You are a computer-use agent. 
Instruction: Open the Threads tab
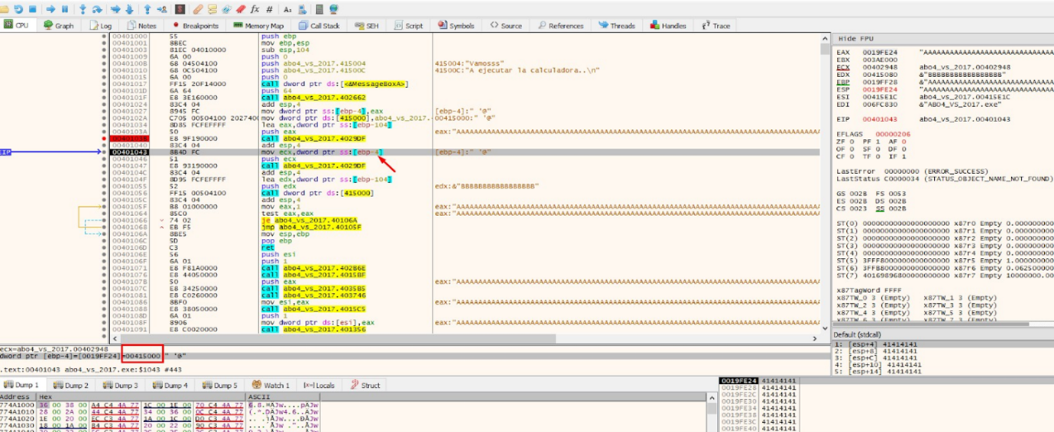pos(617,25)
